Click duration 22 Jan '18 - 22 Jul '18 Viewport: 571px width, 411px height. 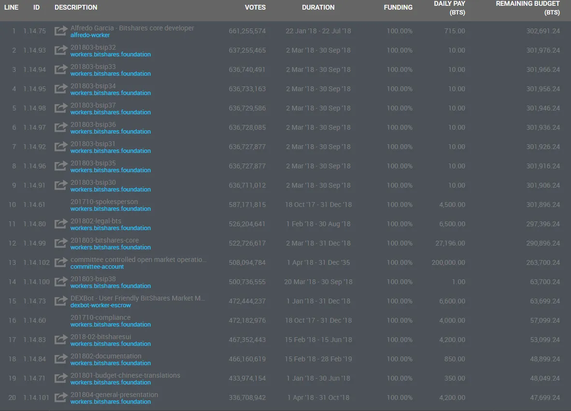tap(318, 31)
